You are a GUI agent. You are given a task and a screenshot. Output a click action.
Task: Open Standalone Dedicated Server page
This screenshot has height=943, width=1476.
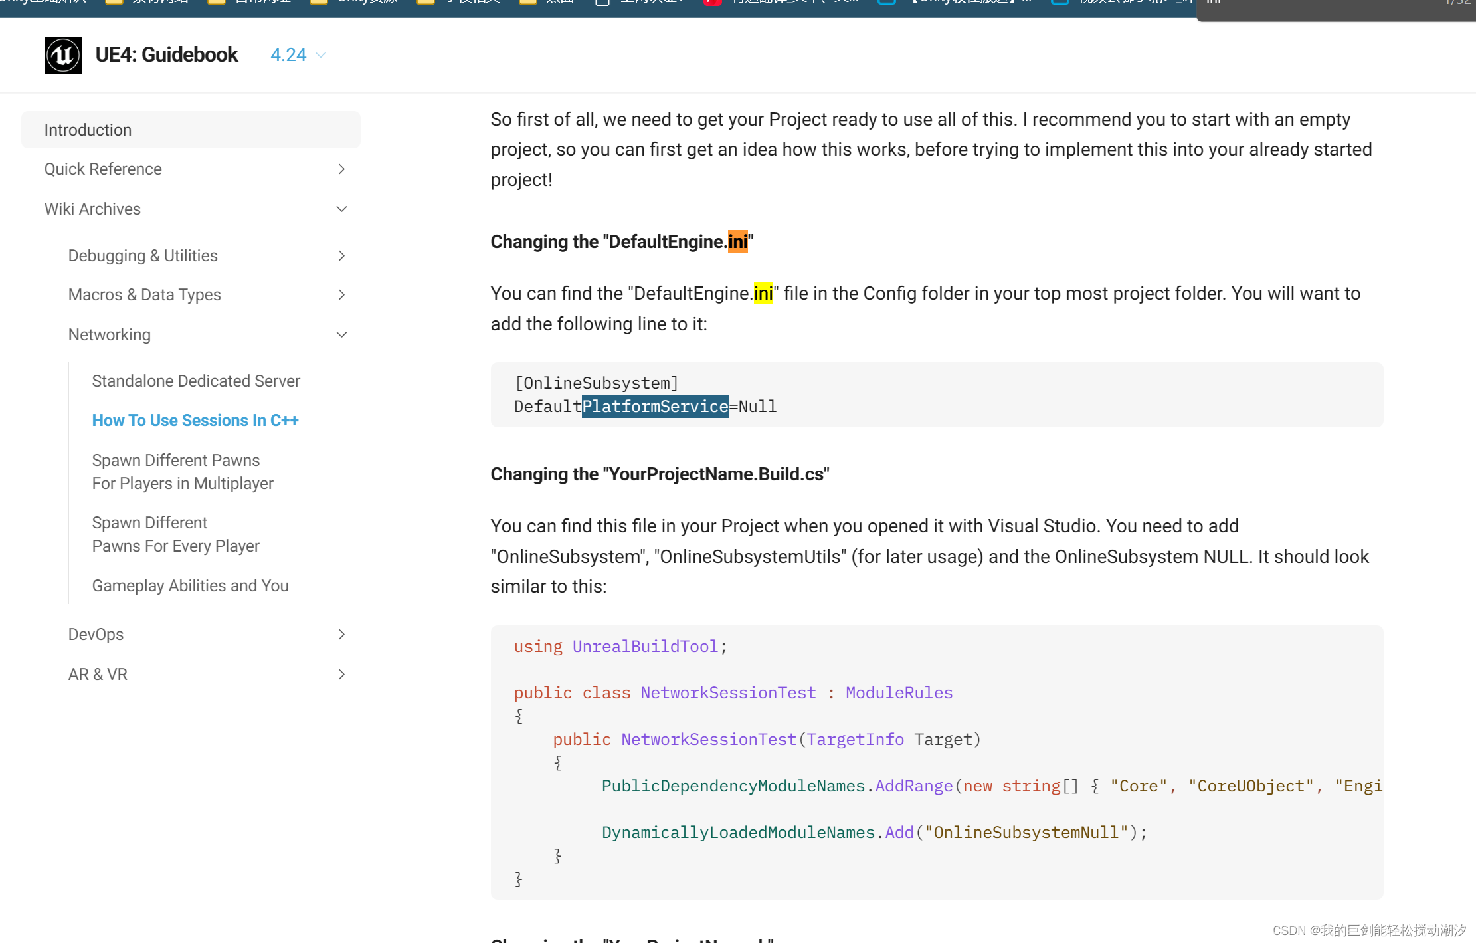pos(196,381)
